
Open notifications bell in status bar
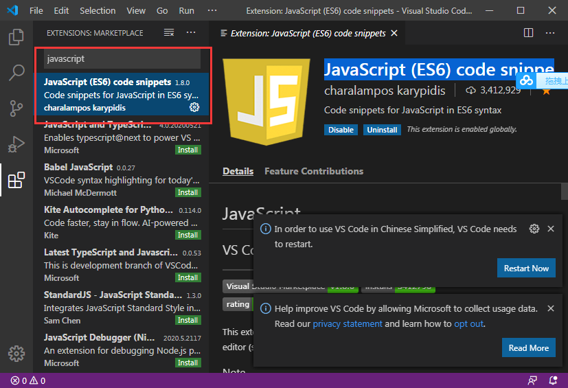tap(553, 380)
